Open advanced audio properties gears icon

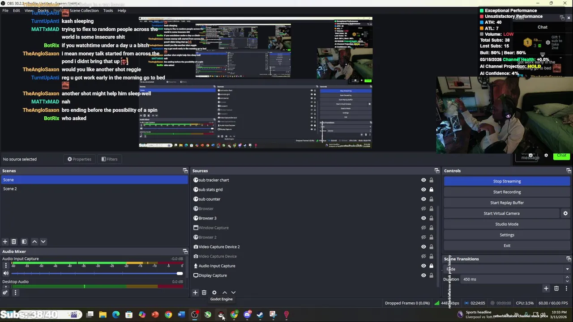click(x=5, y=293)
